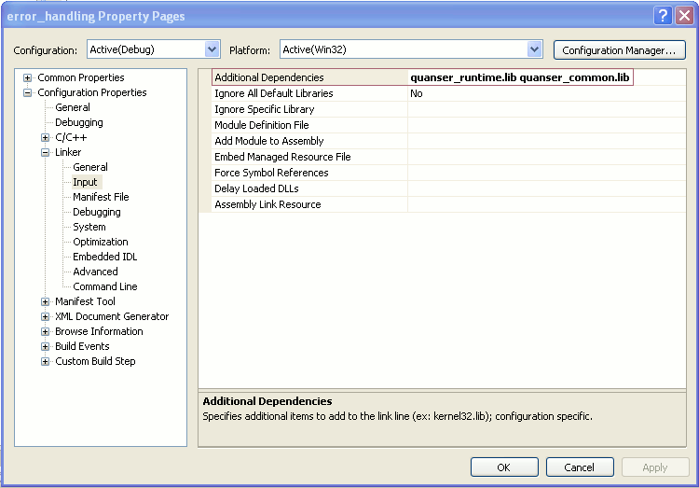Expand Browse Information node
699x488 pixels.
[x=45, y=332]
